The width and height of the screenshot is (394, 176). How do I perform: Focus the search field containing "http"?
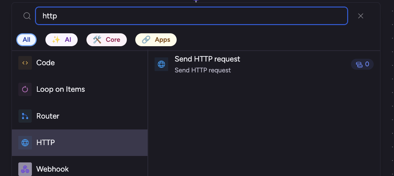(x=191, y=16)
